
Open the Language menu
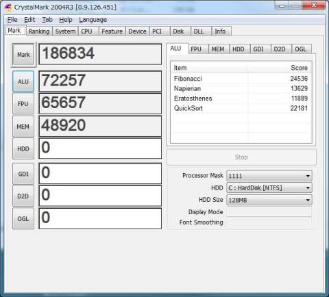coord(93,20)
